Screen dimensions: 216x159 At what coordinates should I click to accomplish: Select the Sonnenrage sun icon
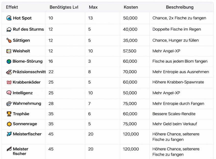coord(9,124)
